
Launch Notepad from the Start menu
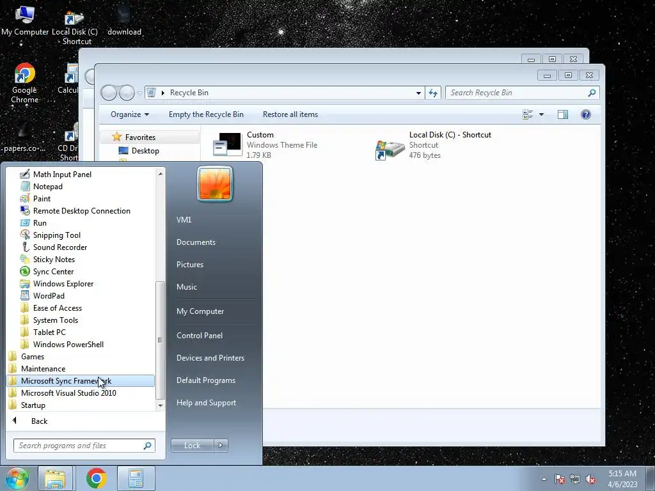click(47, 186)
